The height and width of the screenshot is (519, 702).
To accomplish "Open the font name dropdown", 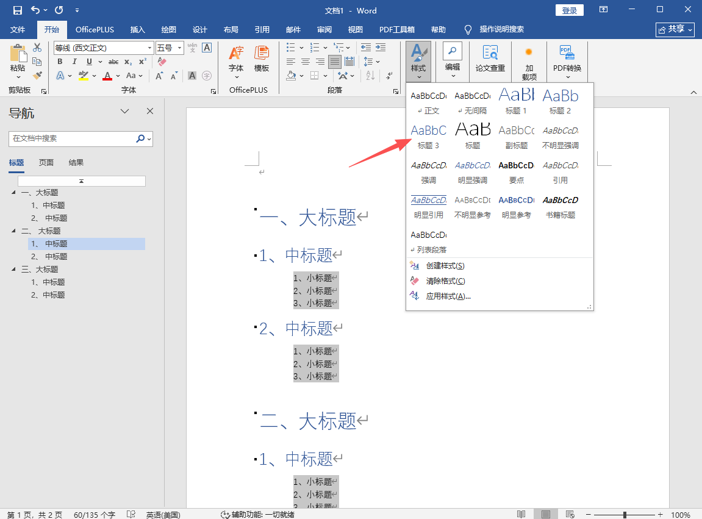I will pyautogui.click(x=149, y=48).
